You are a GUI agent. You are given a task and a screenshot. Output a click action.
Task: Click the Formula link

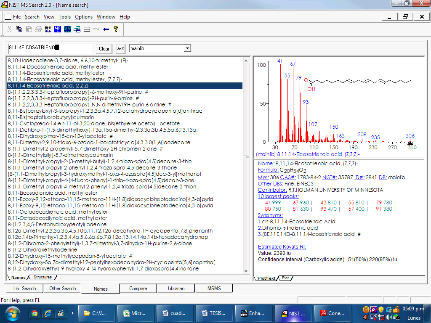(x=268, y=170)
